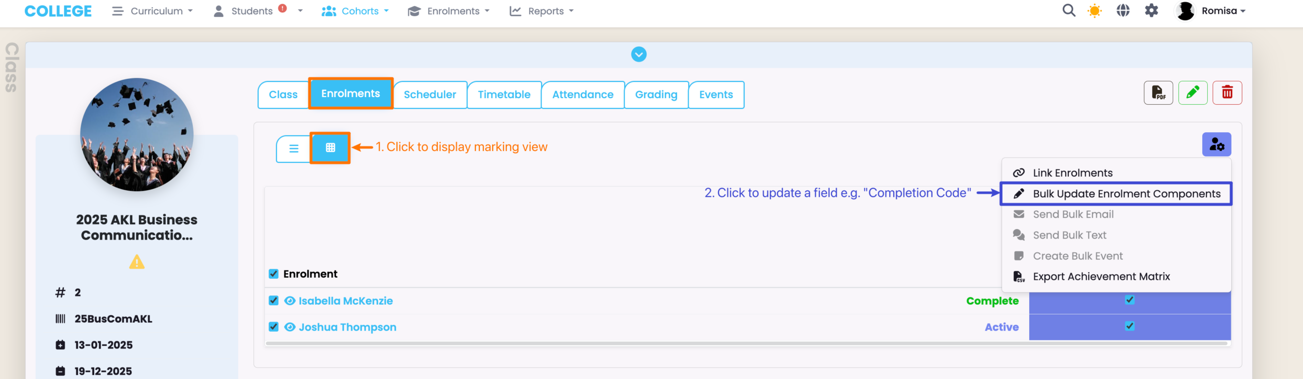Open the settings gear icon
The image size is (1303, 379).
coord(1151,11)
